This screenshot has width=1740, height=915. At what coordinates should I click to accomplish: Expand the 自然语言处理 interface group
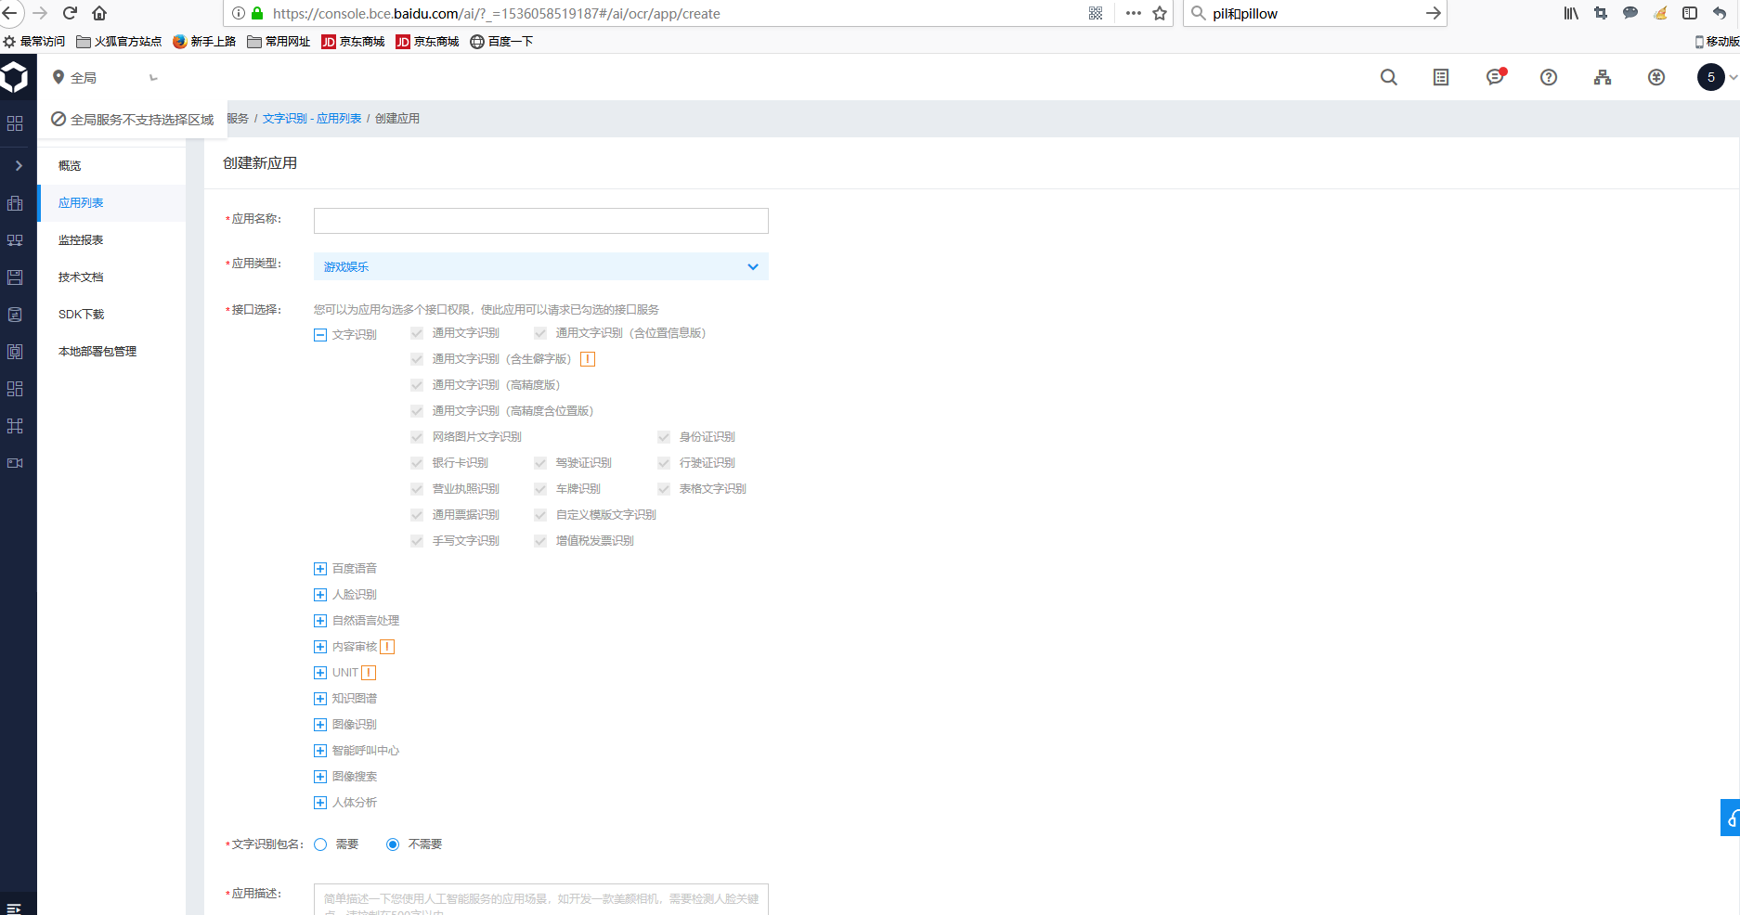coord(320,621)
